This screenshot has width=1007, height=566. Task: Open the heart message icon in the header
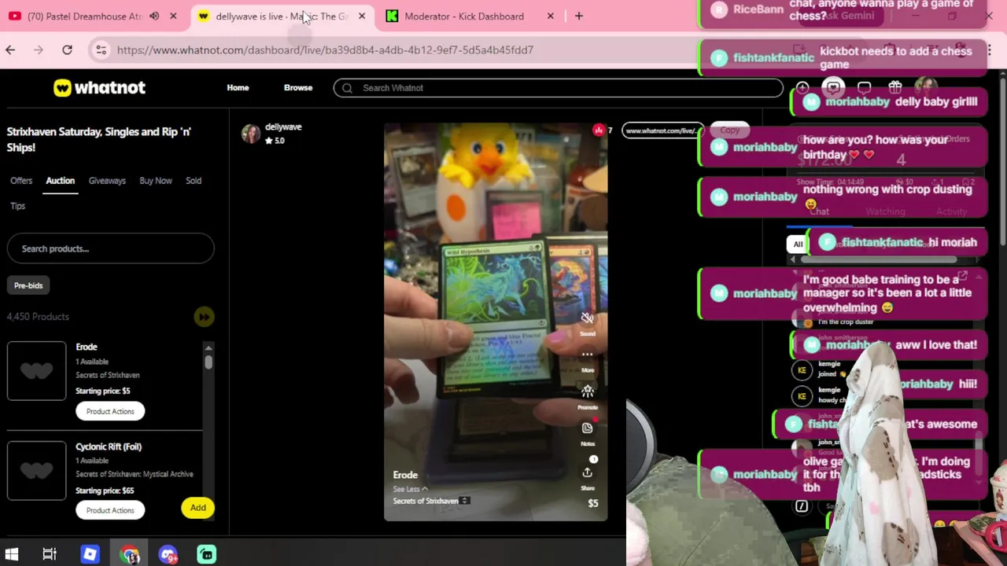(833, 88)
